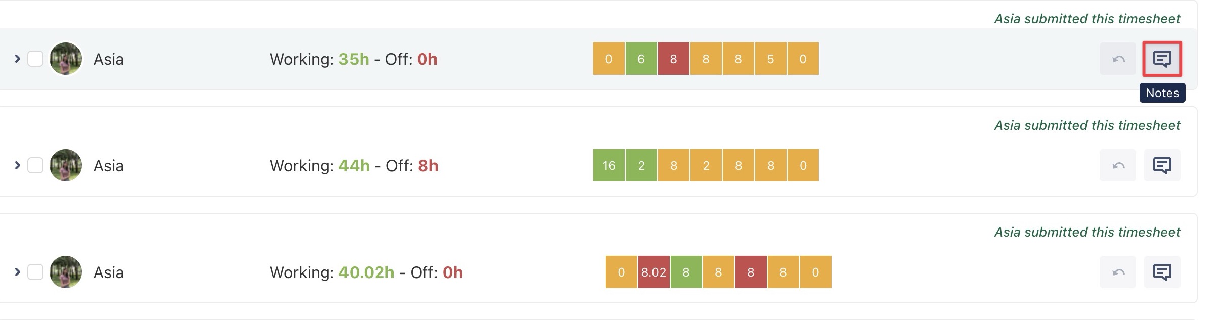Expand the 44h timesheet row

coord(17,165)
